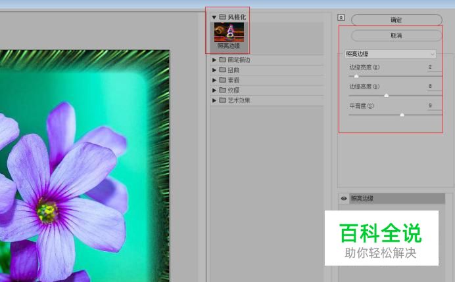Collapse the 风格化 folder
Image resolution: width=455 pixels, height=282 pixels.
214,17
